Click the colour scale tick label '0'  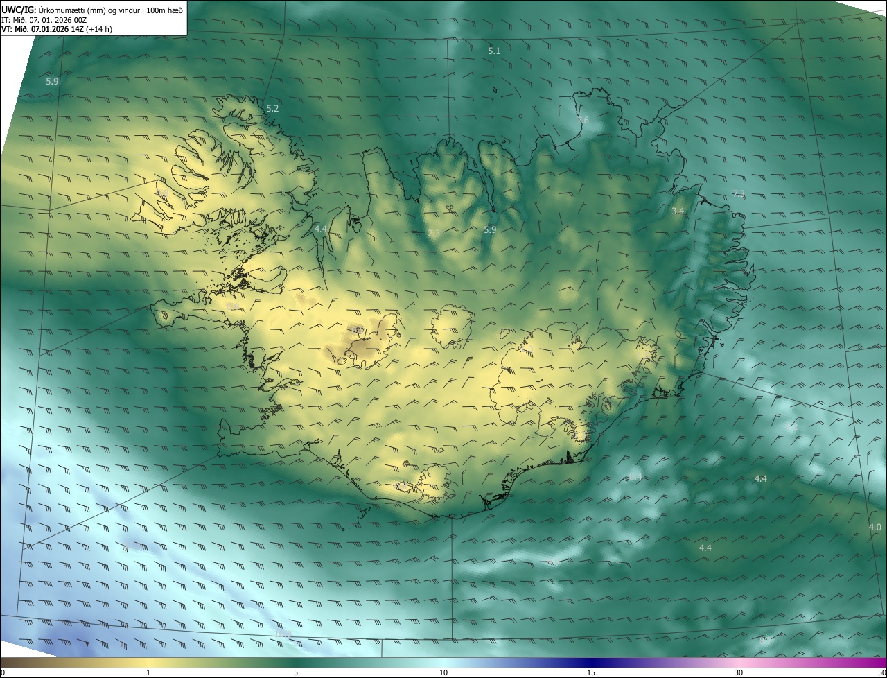[3, 672]
